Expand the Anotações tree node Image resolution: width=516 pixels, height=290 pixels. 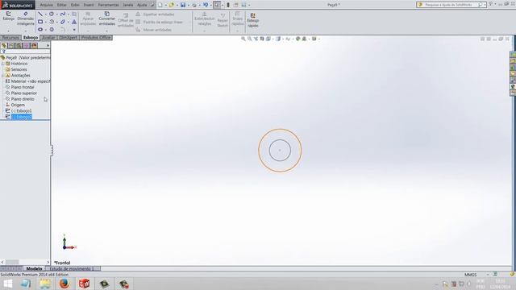click(x=3, y=76)
